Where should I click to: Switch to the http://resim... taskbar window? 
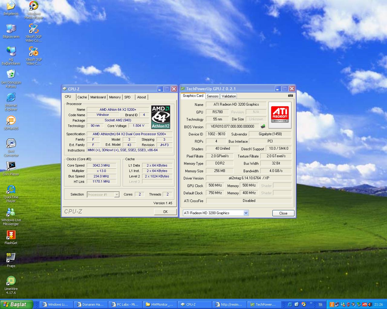tap(229, 304)
